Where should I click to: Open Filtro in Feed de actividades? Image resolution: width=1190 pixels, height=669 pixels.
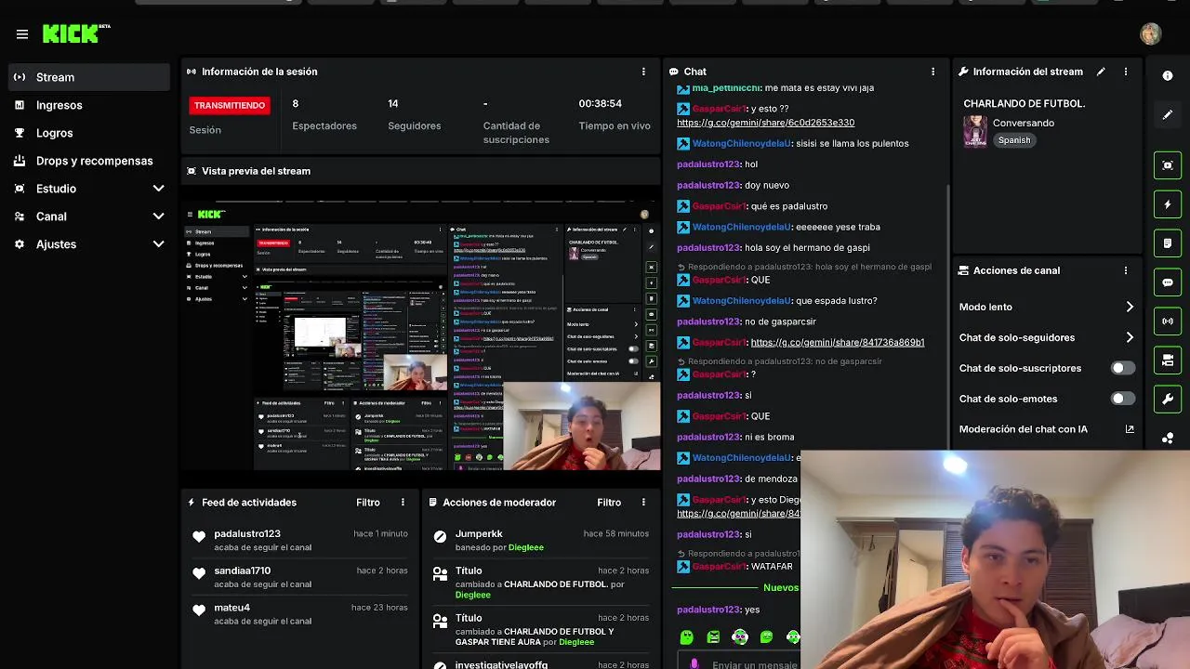pos(368,503)
